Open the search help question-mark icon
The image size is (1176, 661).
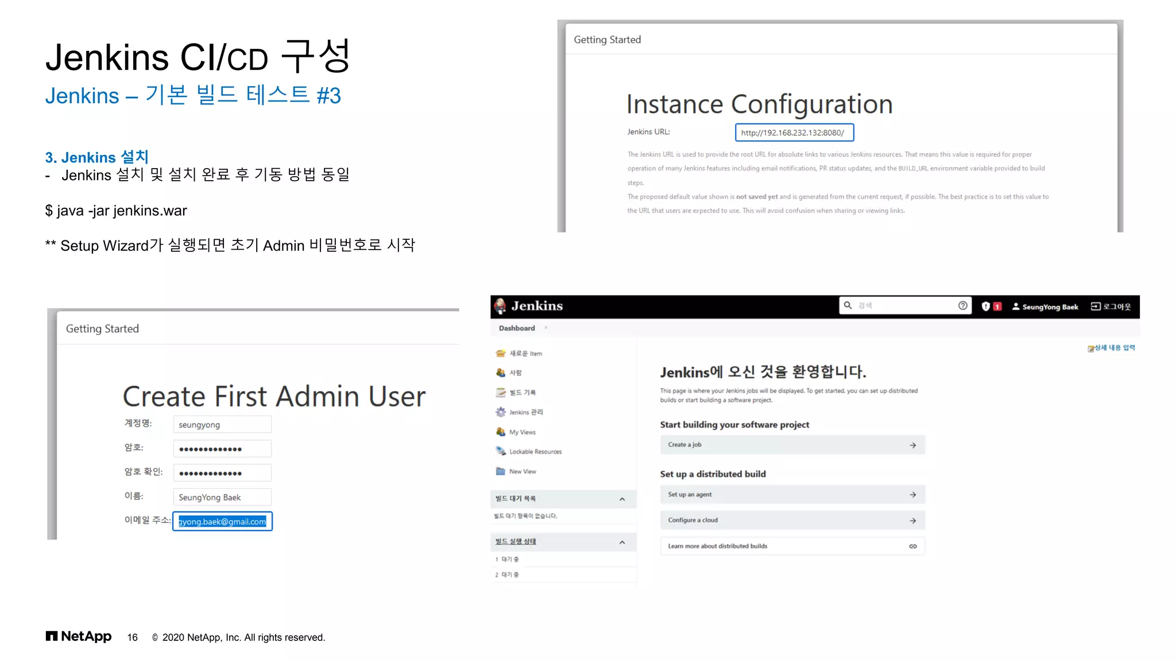(963, 305)
